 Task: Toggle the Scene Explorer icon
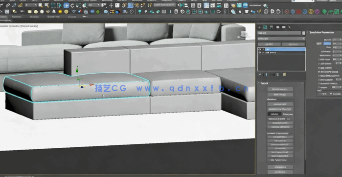pyautogui.click(x=193, y=5)
